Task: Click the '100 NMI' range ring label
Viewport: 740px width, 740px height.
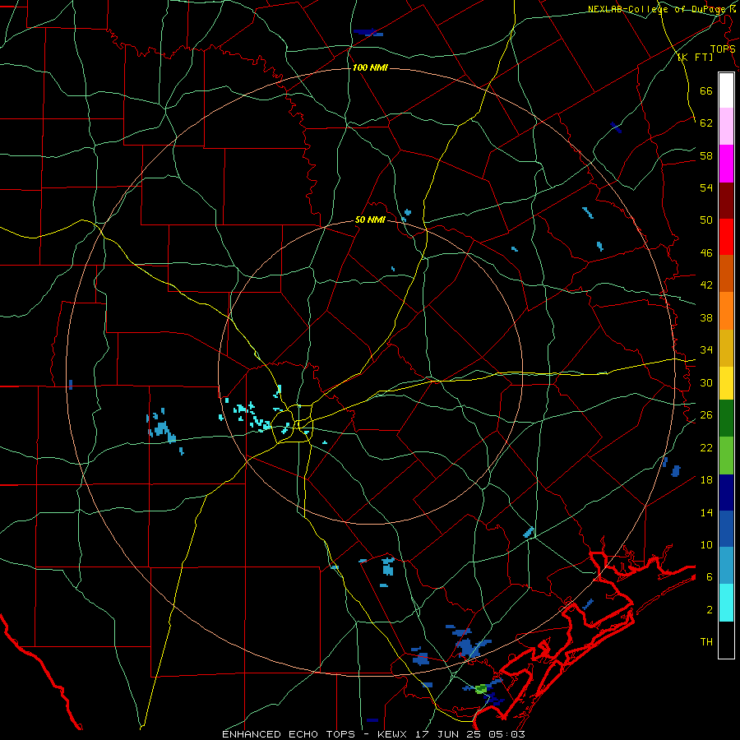Action: [x=370, y=67]
